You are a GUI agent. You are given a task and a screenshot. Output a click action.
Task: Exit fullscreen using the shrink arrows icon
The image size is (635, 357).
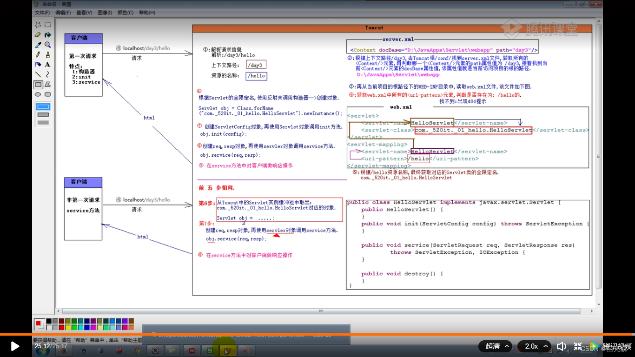(x=578, y=346)
